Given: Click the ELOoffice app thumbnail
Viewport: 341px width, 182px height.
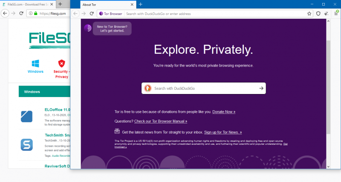Looking at the screenshot, I should [26, 116].
